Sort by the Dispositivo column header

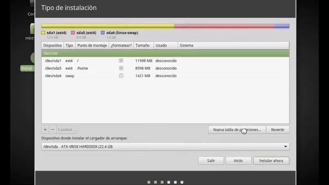pyautogui.click(x=52, y=46)
